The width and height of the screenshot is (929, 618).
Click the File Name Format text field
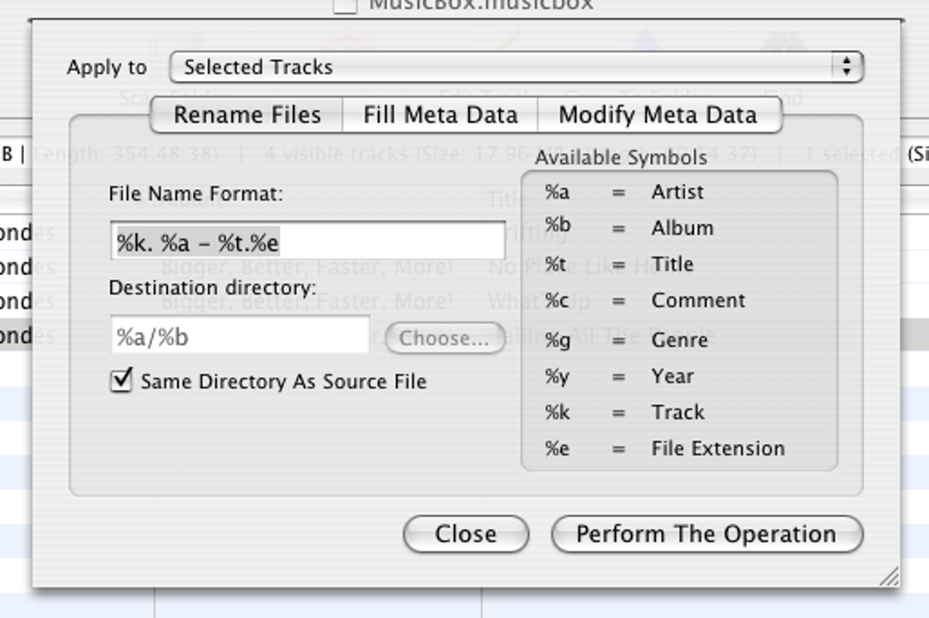pos(308,241)
